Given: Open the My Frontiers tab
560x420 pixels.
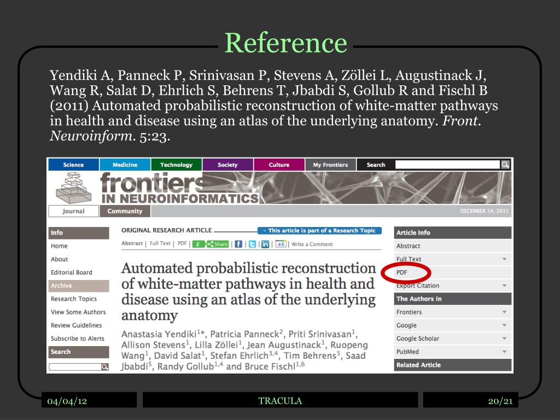Looking at the screenshot, I should pos(331,165).
